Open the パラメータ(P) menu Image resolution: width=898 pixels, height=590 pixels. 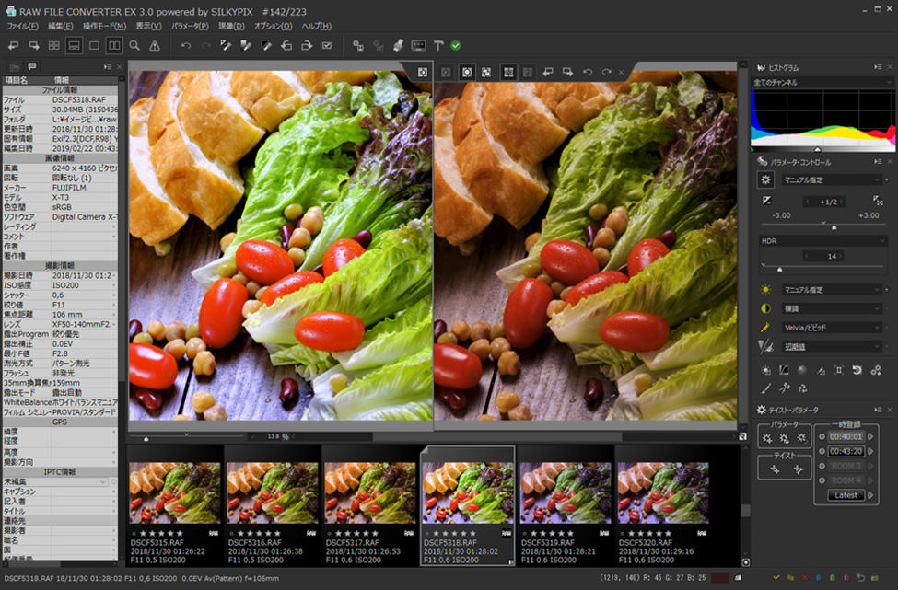[190, 27]
